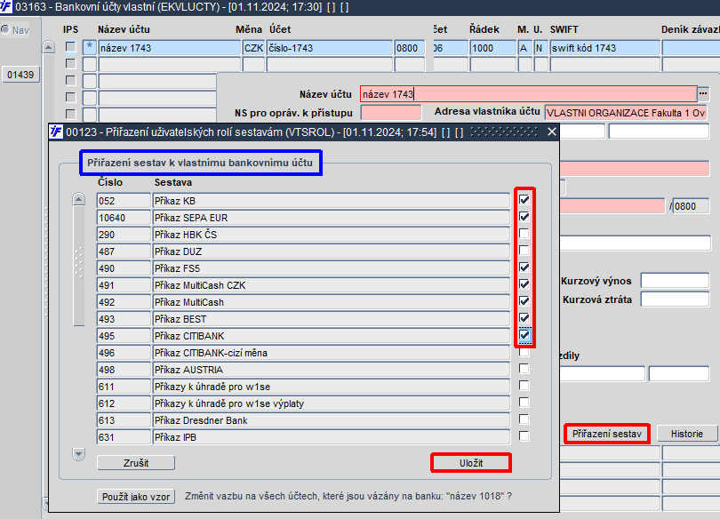Open Přiřazení sestav in the bank accounts window
Screen dimensions: 720x519
pyautogui.click(x=606, y=434)
